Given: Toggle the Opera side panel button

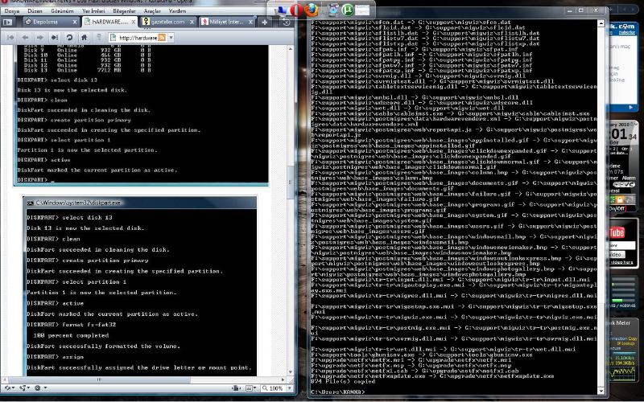Looking at the screenshot, I should tap(7, 23).
